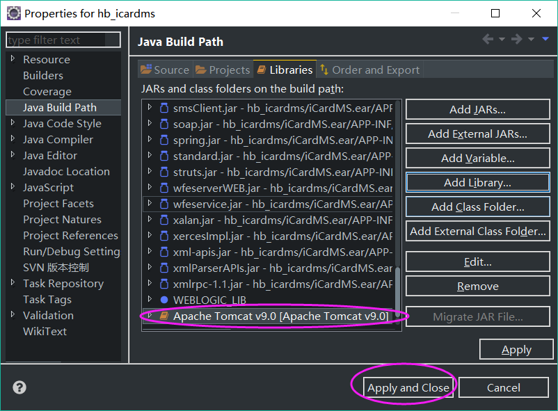Image resolution: width=558 pixels, height=411 pixels.
Task: Select Builders in the properties tree
Action: [43, 75]
